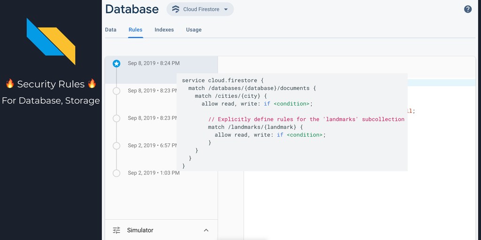Viewport: 481px width, 240px height.
Task: Expand the Simulator panel chevron
Action: click(206, 230)
